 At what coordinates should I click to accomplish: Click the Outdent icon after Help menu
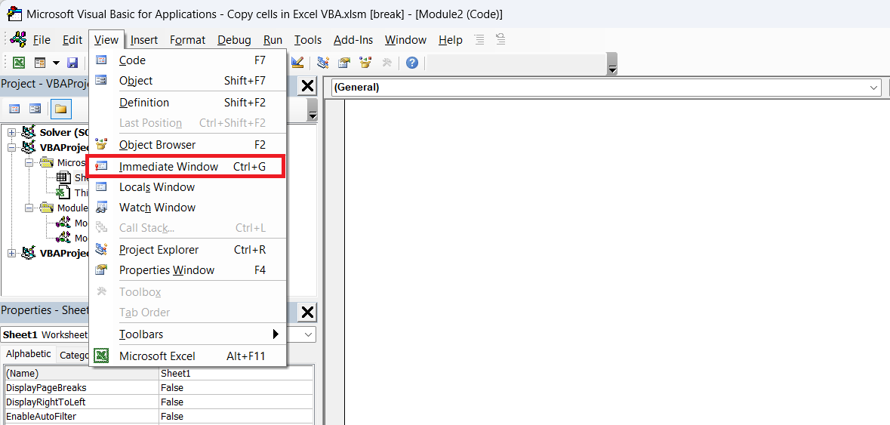(500, 40)
